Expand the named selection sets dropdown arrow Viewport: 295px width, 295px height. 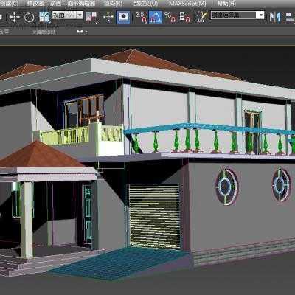click(260, 15)
